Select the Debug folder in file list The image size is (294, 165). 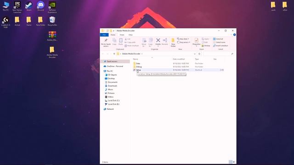(x=139, y=67)
